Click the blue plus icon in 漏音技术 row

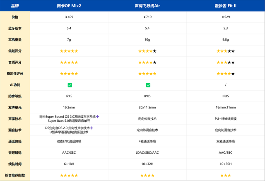click(x=92, y=128)
